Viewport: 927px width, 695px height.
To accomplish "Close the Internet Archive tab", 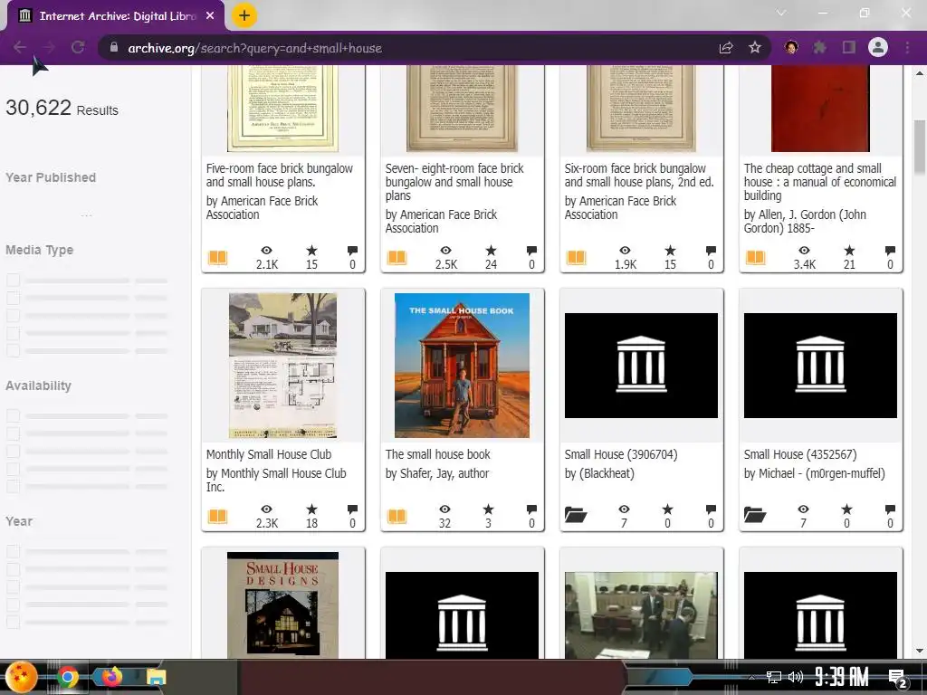I will (x=210, y=16).
